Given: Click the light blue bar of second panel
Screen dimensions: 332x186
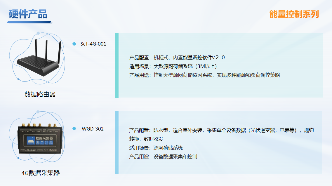Looking at the screenshot, I should click(117, 142).
